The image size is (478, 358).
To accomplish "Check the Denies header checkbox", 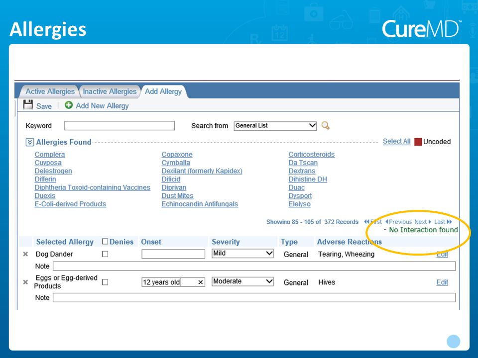I will point(105,242).
